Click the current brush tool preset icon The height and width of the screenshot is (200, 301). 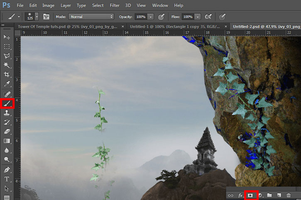tap(12, 17)
